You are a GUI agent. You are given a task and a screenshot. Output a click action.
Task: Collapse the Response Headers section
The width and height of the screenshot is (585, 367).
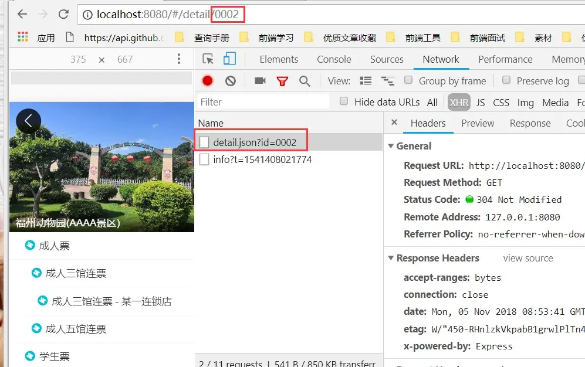coord(391,258)
